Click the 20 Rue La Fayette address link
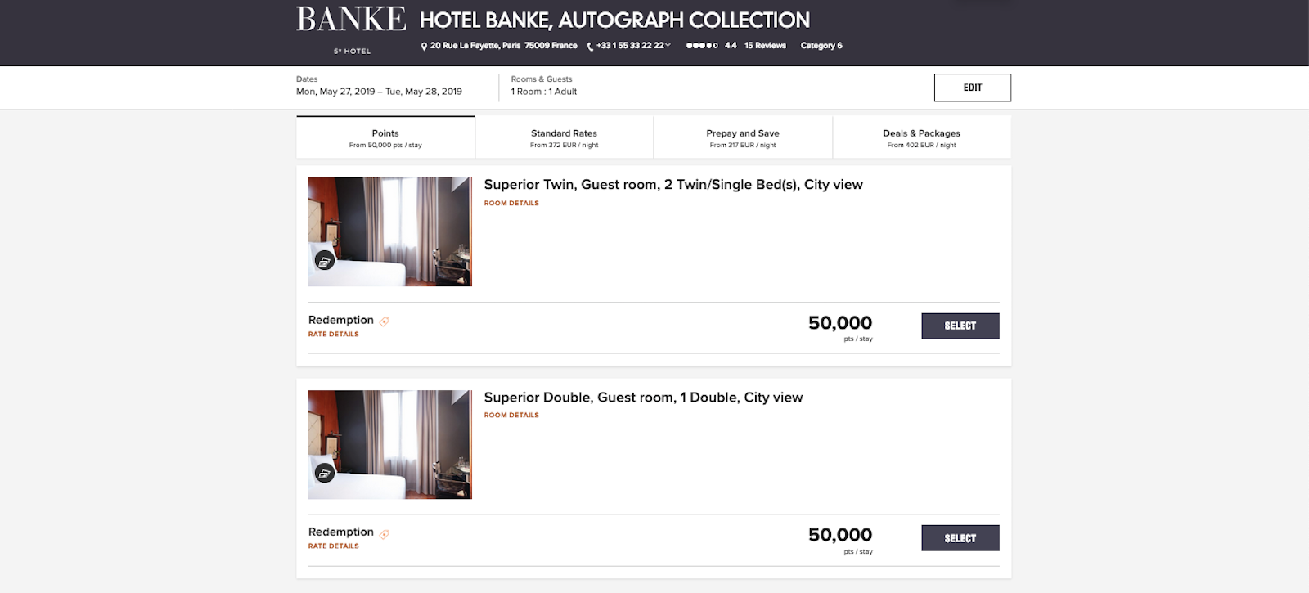Viewport: 1309px width, 593px height. pyautogui.click(x=503, y=46)
